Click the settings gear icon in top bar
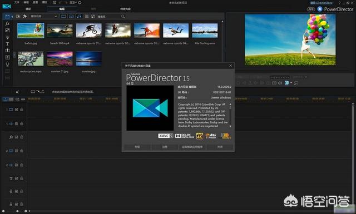This screenshot has width=356, height=214. tap(80, 2)
